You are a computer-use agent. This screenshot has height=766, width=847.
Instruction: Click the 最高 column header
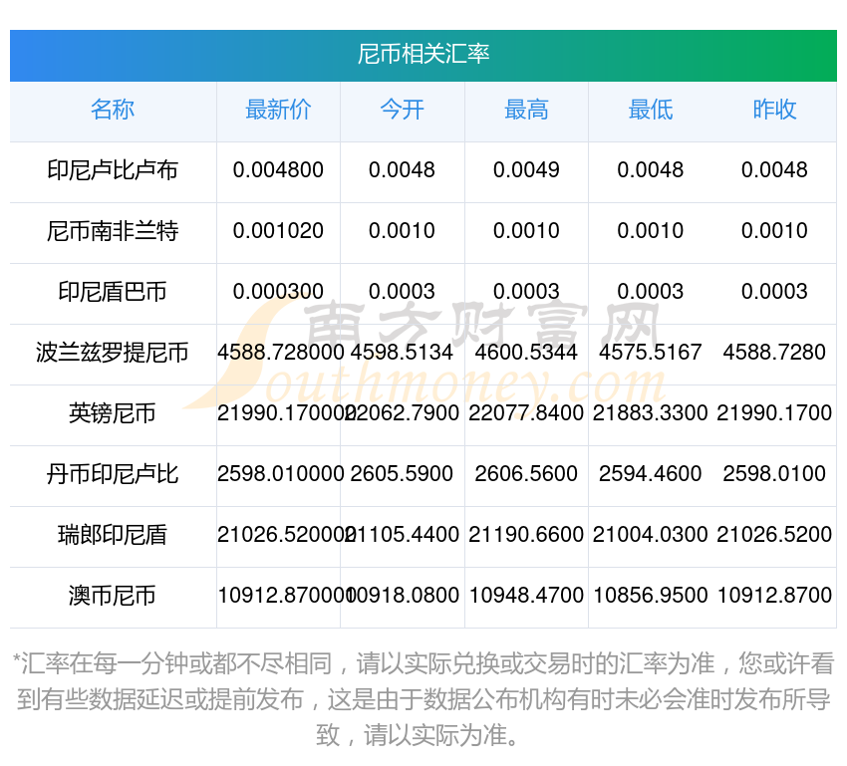(x=526, y=111)
